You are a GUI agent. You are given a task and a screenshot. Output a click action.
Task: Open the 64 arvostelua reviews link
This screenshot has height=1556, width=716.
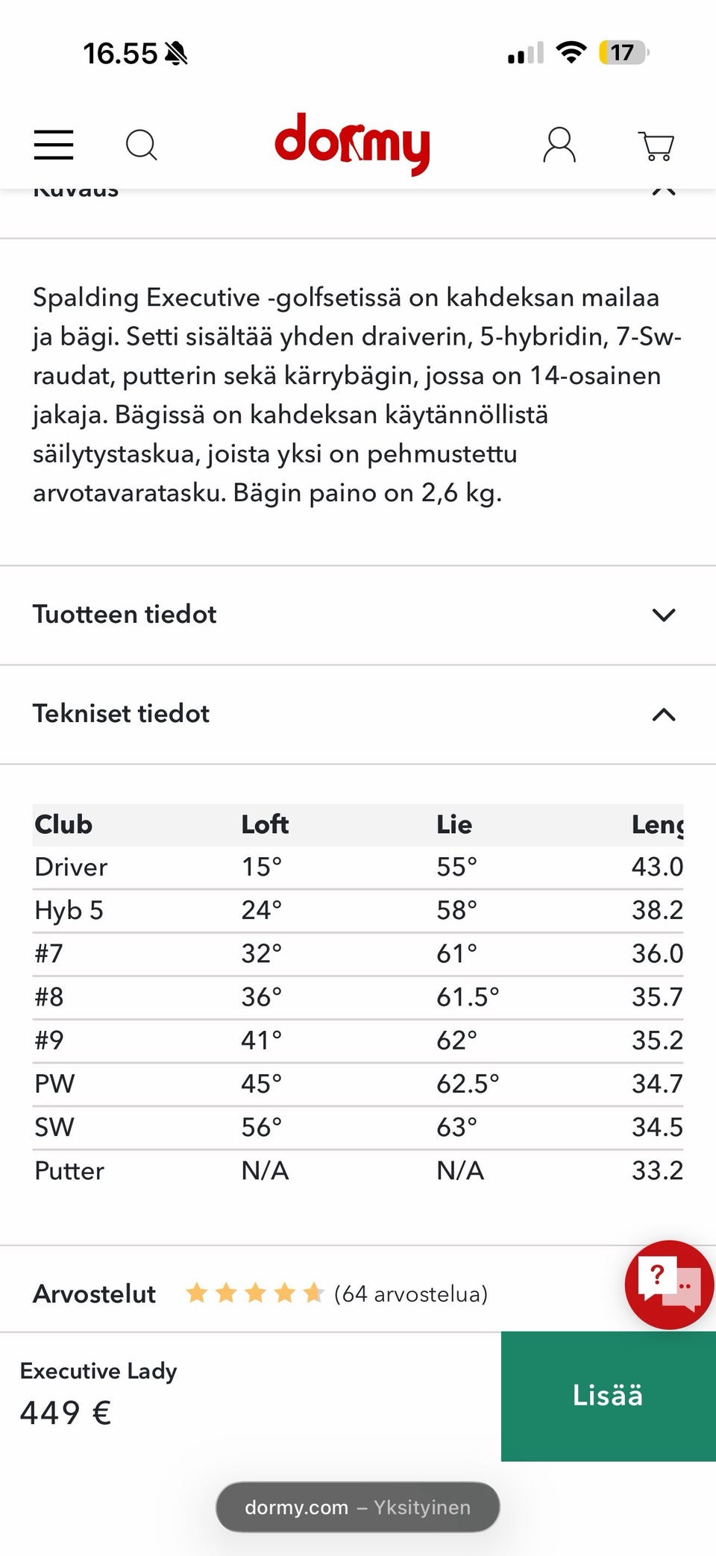[411, 1293]
